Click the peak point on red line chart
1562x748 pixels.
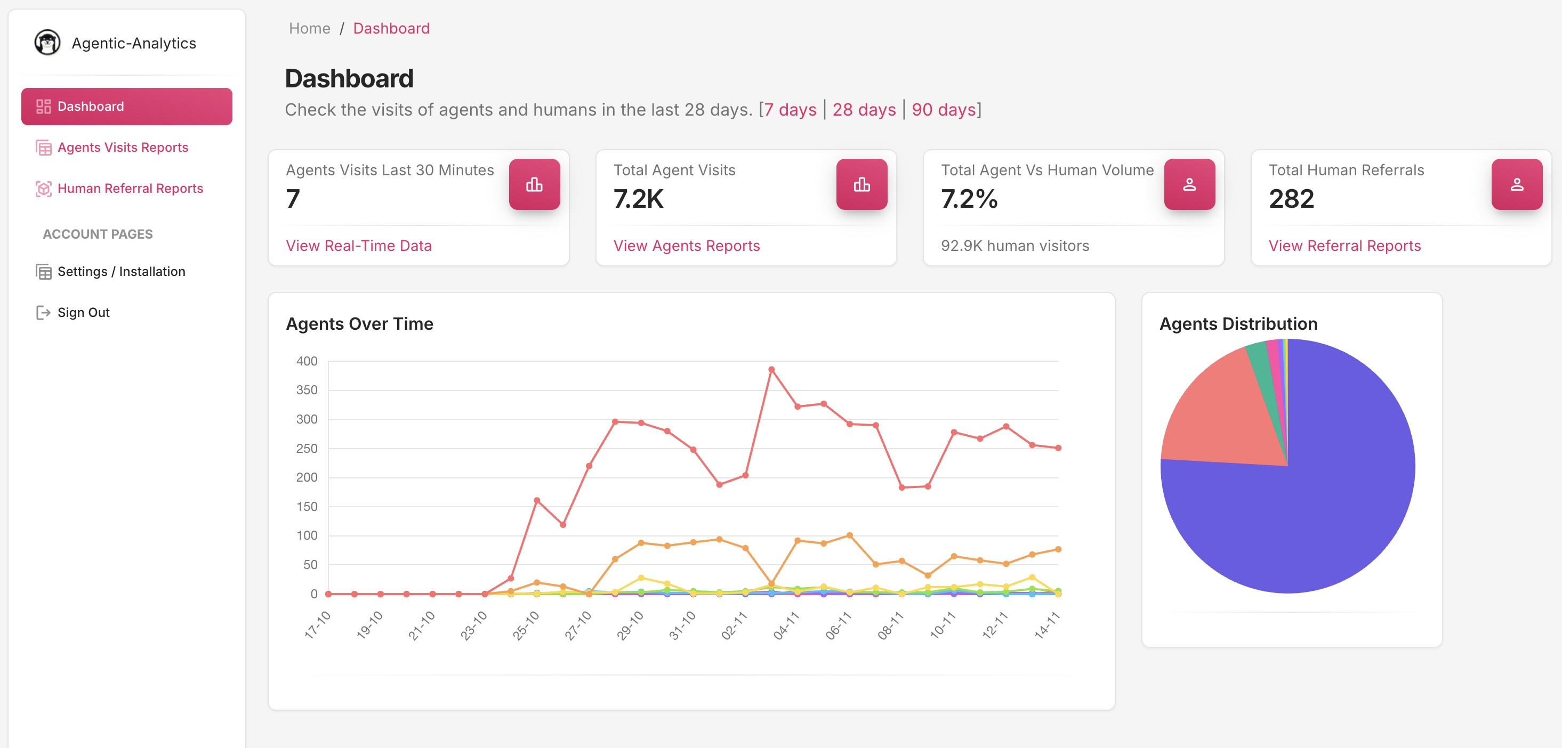click(771, 369)
